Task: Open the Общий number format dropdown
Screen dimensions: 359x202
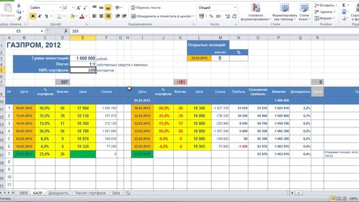Action: pos(235,8)
